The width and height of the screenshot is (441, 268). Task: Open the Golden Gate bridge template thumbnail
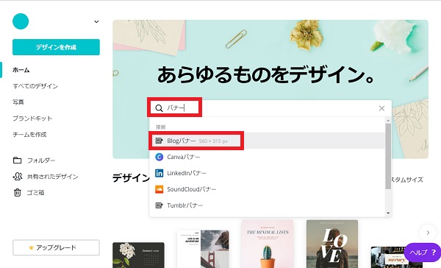(203, 249)
